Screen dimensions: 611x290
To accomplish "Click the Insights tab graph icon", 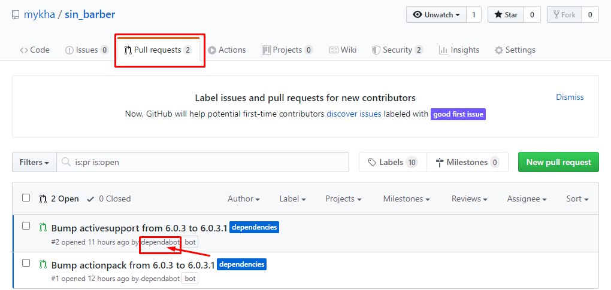I will pyautogui.click(x=443, y=50).
